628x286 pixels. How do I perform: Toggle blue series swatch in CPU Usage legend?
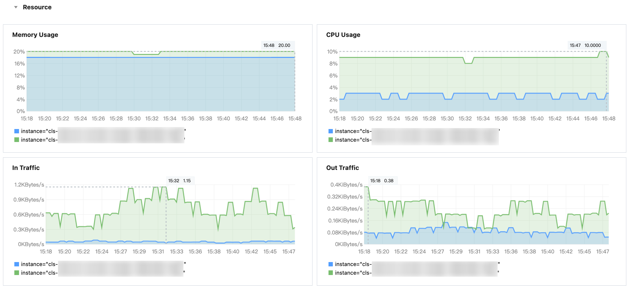[331, 131]
